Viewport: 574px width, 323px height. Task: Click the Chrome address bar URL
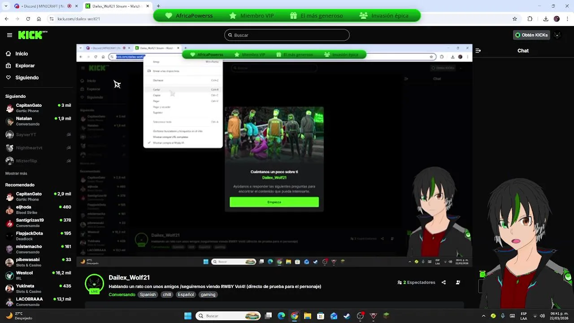pyautogui.click(x=78, y=19)
